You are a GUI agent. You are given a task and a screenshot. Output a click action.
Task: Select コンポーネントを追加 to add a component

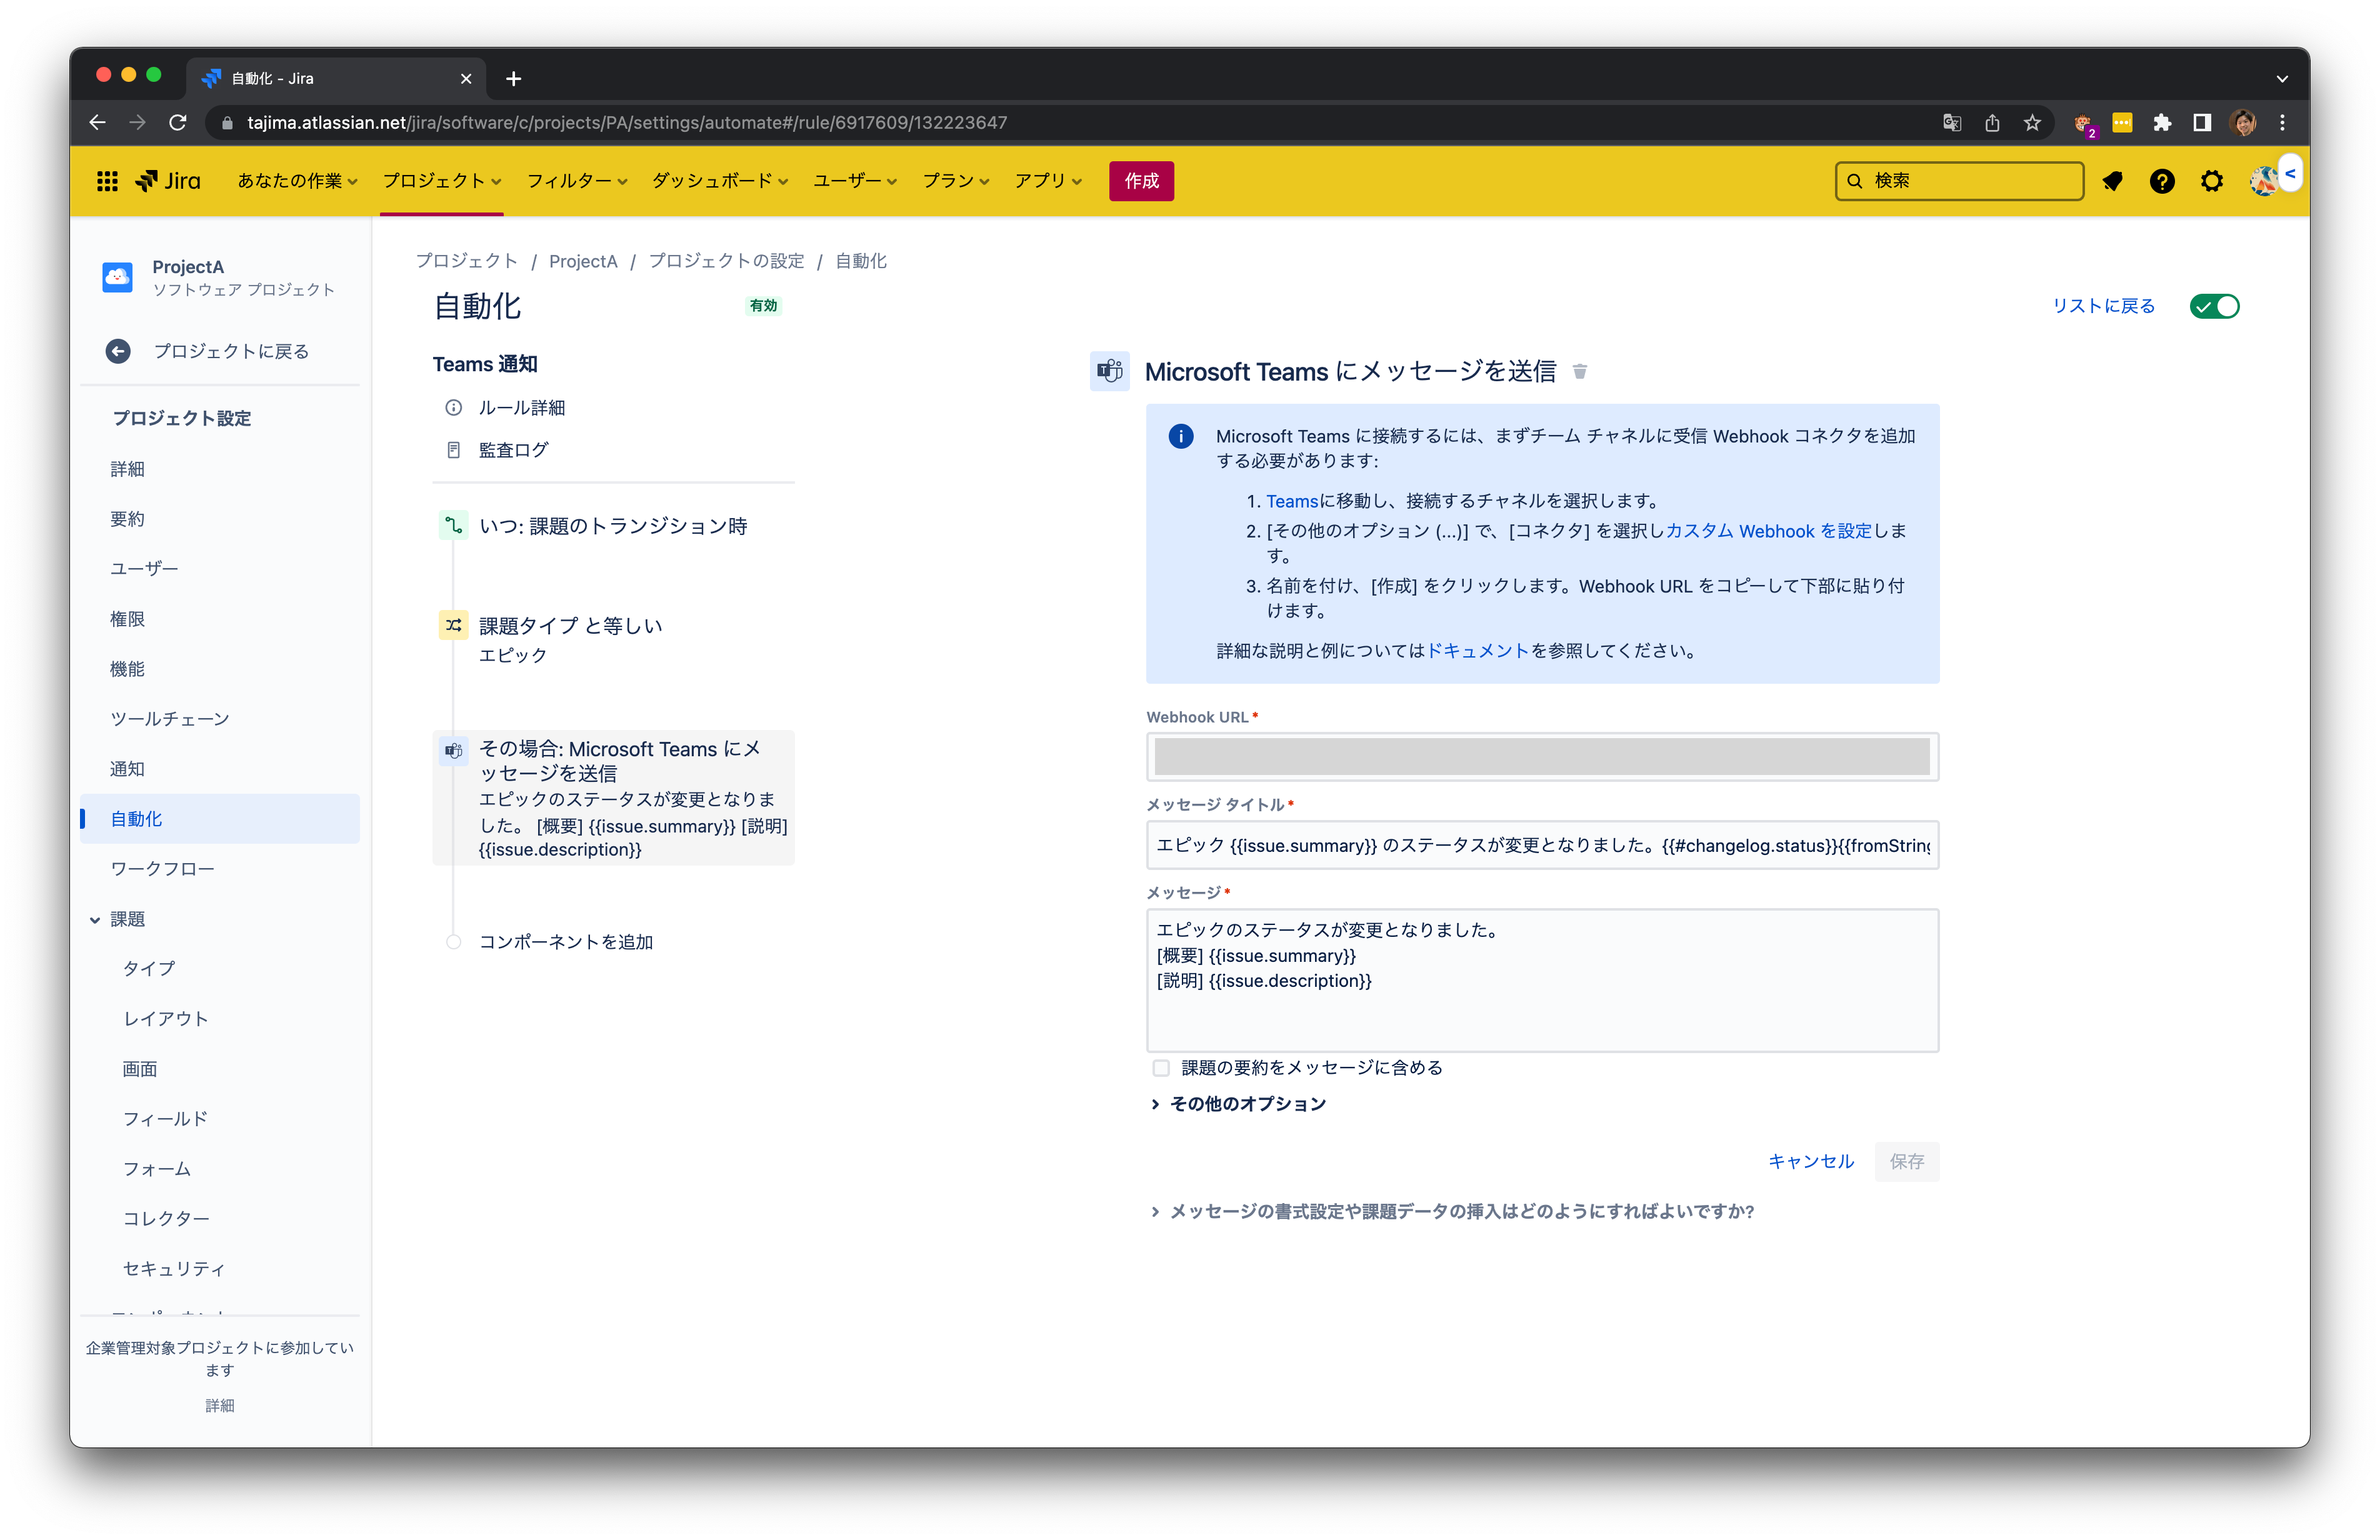(x=566, y=942)
